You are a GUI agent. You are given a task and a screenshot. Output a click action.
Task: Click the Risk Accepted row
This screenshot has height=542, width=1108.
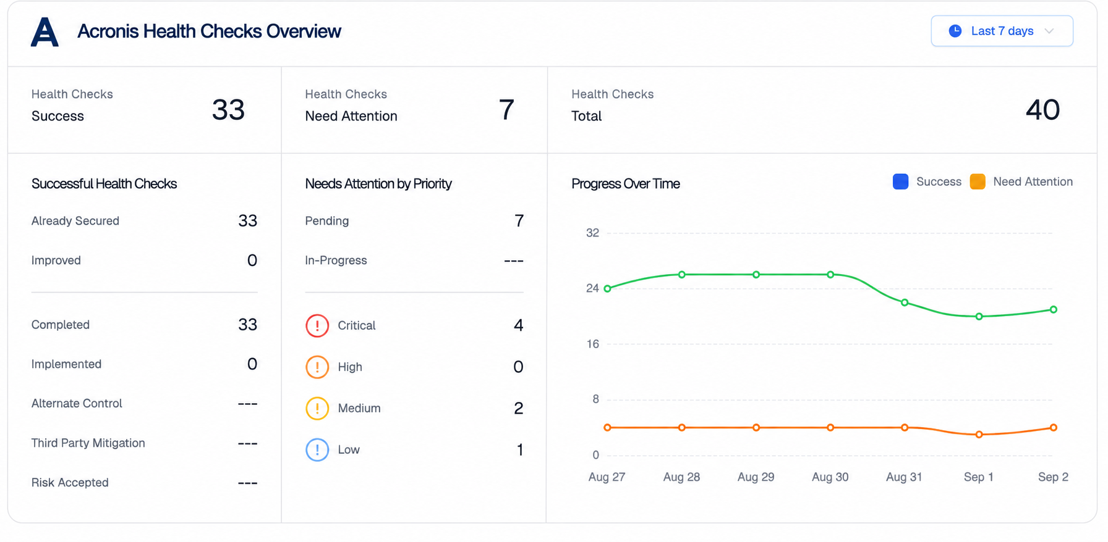(x=144, y=483)
